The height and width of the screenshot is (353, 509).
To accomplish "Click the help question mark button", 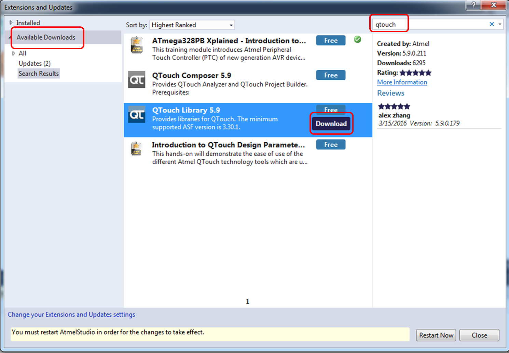I will pos(473,5).
